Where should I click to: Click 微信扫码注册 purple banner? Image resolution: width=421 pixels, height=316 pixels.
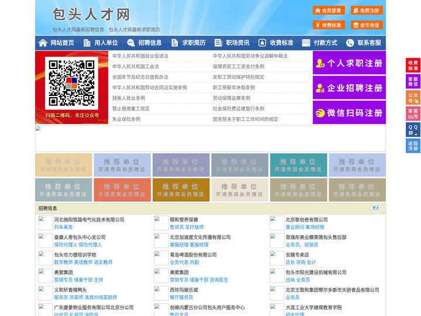[349, 112]
